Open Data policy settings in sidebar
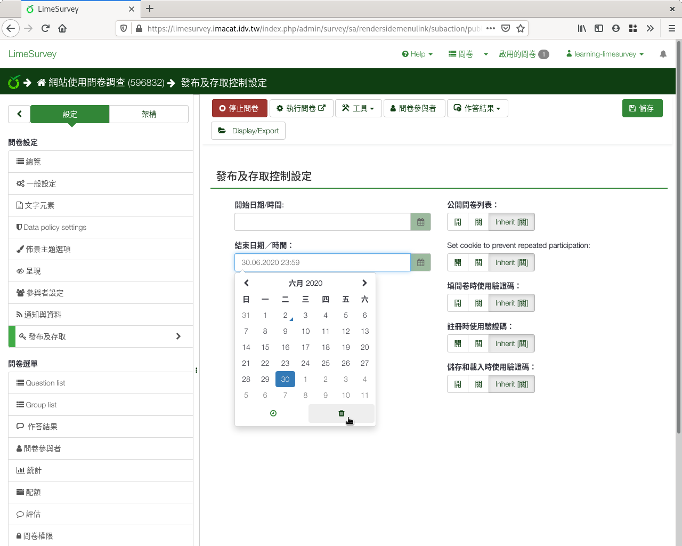682x546 pixels. 101,227
